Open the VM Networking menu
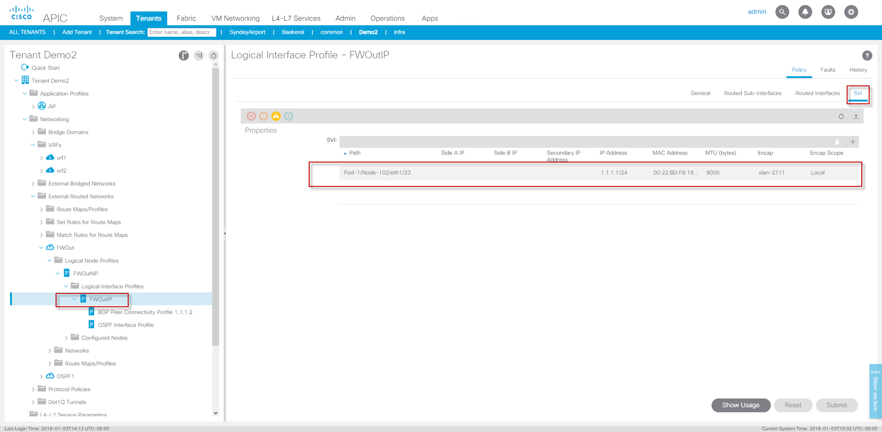Image resolution: width=882 pixels, height=432 pixels. click(x=235, y=18)
